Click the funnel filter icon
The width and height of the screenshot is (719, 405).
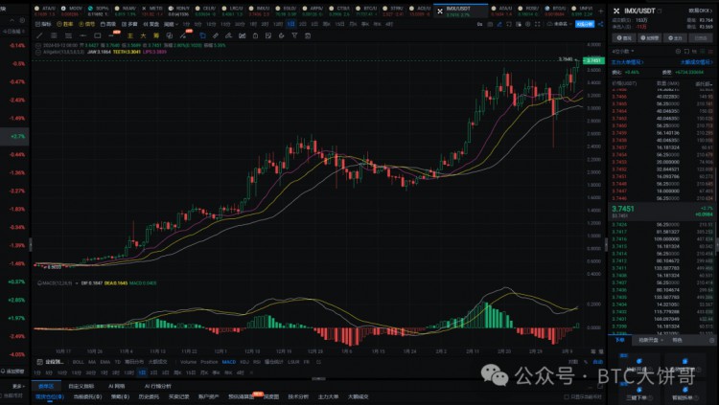[x=294, y=35]
